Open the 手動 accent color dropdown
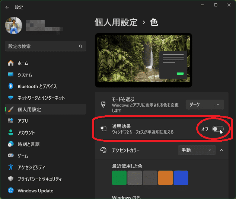The width and height of the screenshot is (236, 199). point(197,150)
